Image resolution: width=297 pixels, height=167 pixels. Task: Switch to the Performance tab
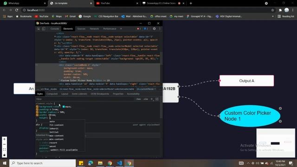click(x=110, y=29)
